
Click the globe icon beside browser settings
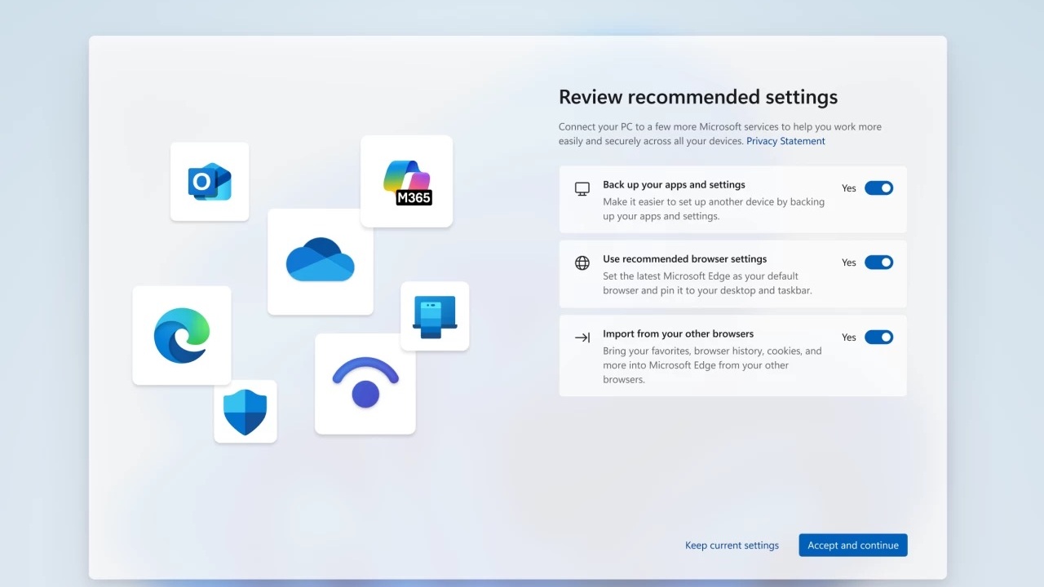point(582,263)
